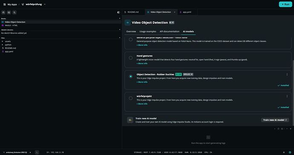Open More info for würfelprojekt
294x155 pixels.
[142, 103]
